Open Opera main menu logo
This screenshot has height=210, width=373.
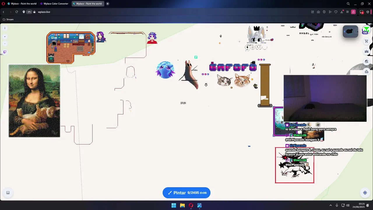pyautogui.click(x=3, y=4)
